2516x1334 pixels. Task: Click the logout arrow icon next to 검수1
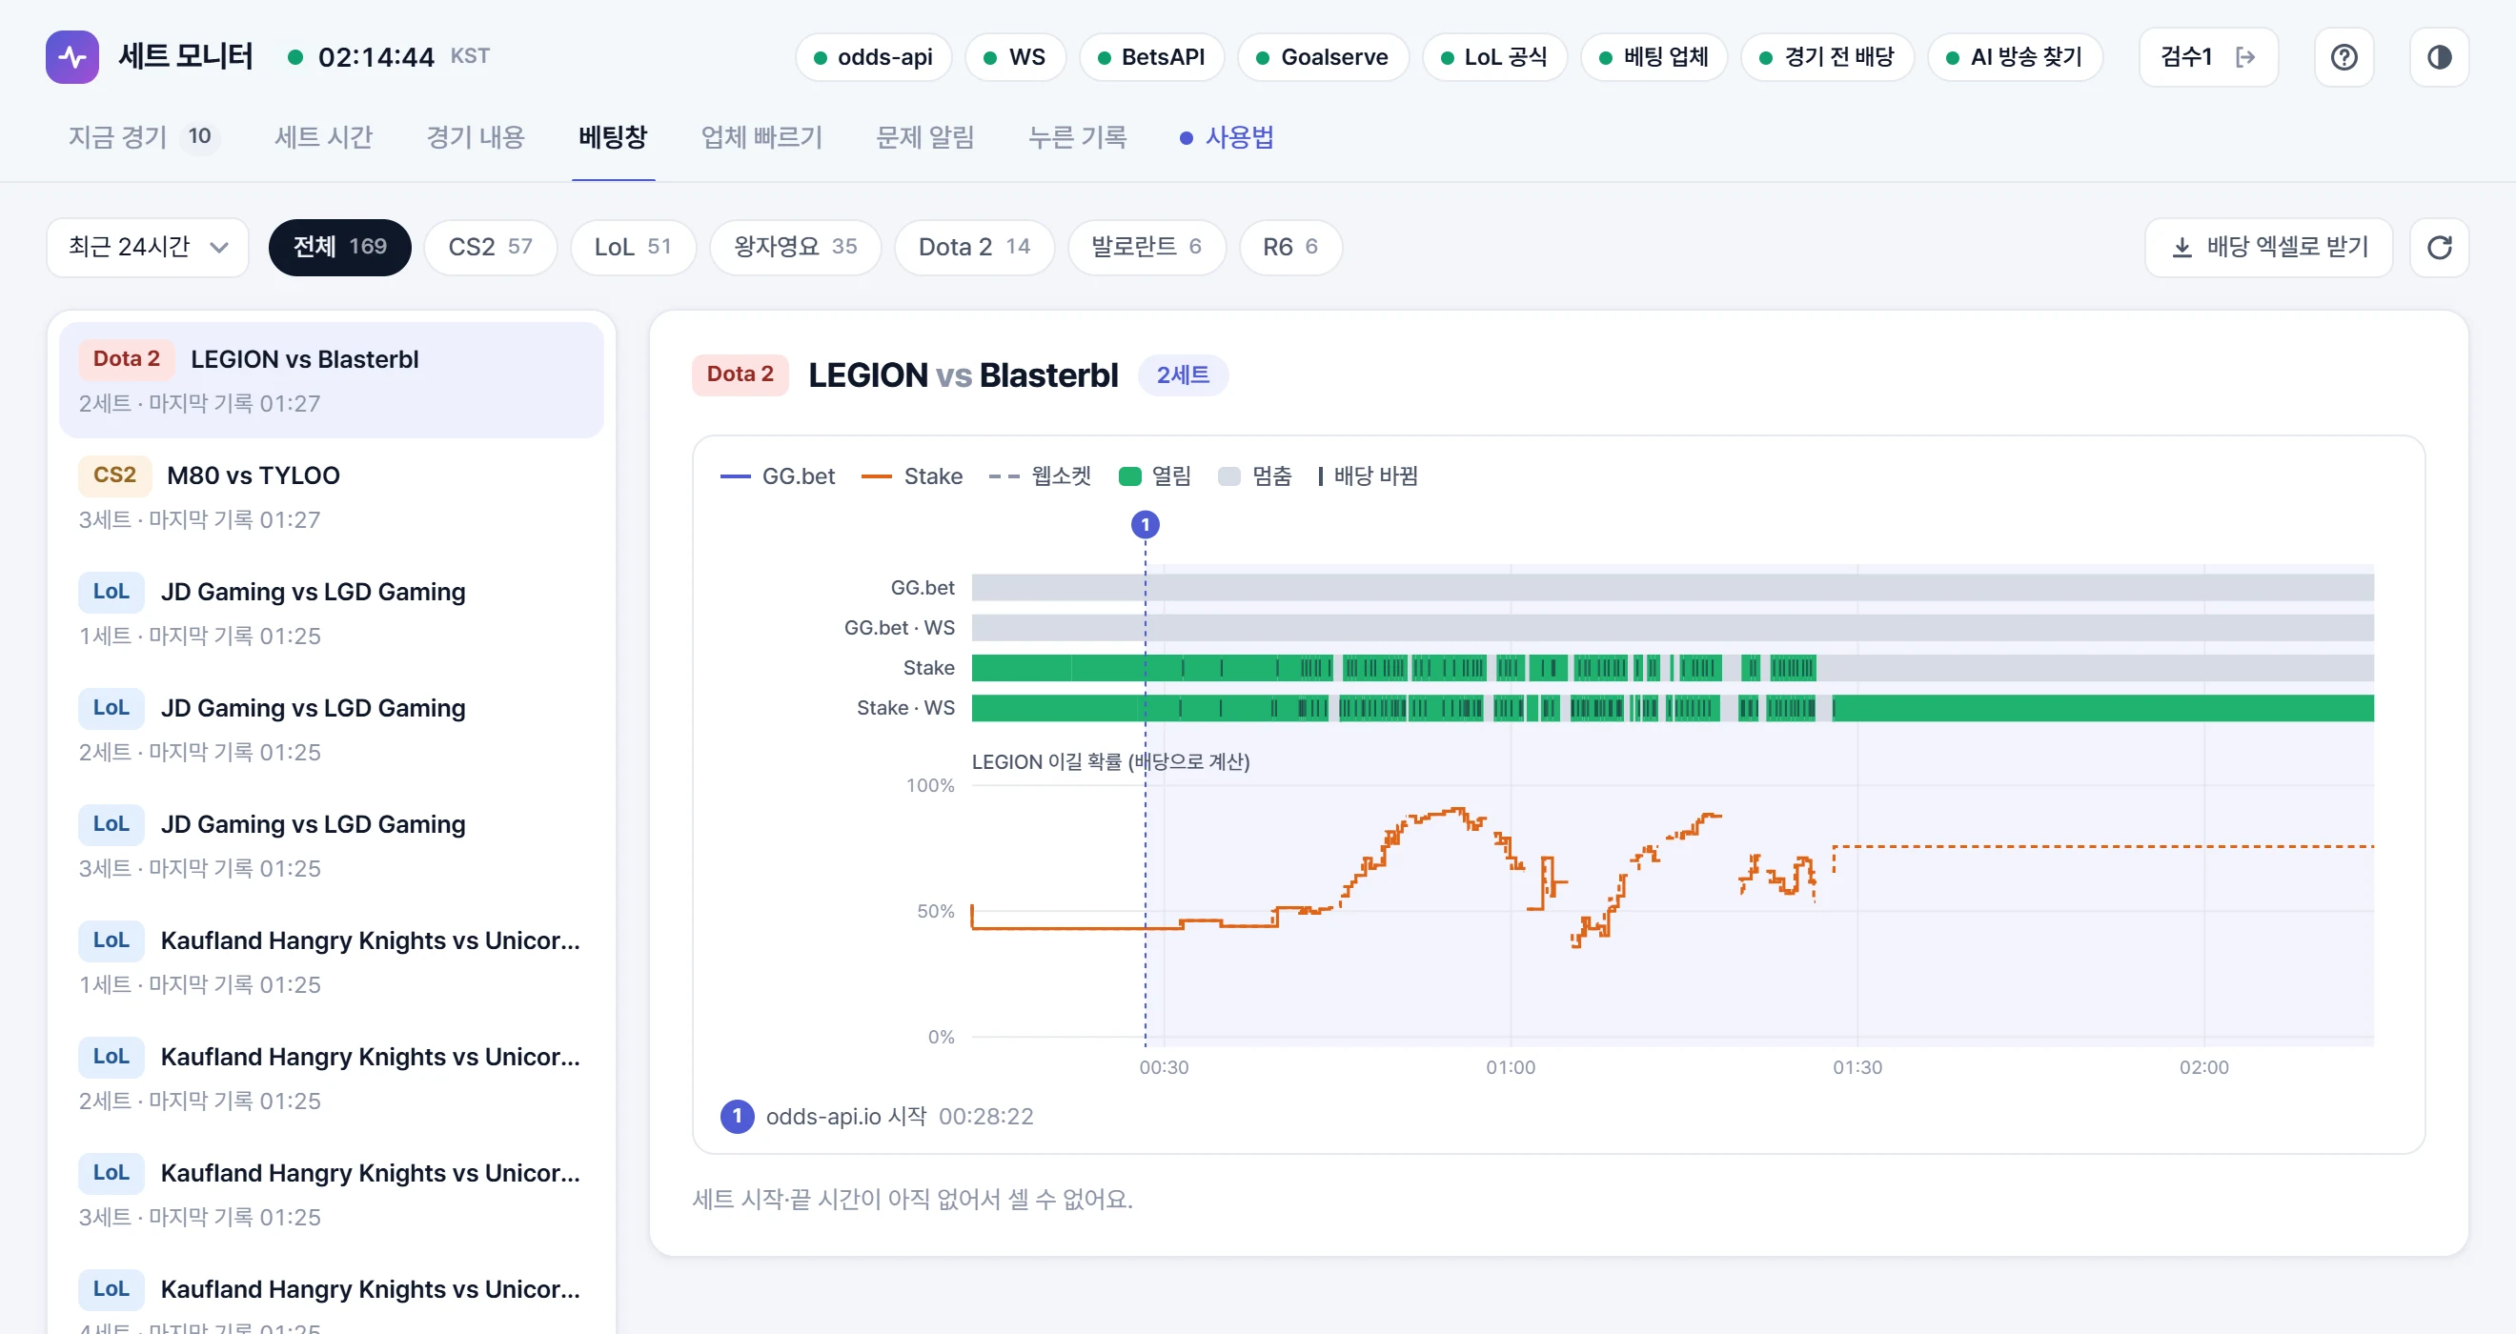click(x=2245, y=56)
